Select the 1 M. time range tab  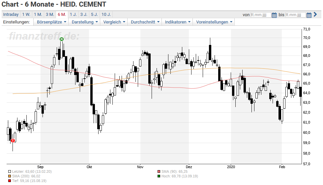38,15
